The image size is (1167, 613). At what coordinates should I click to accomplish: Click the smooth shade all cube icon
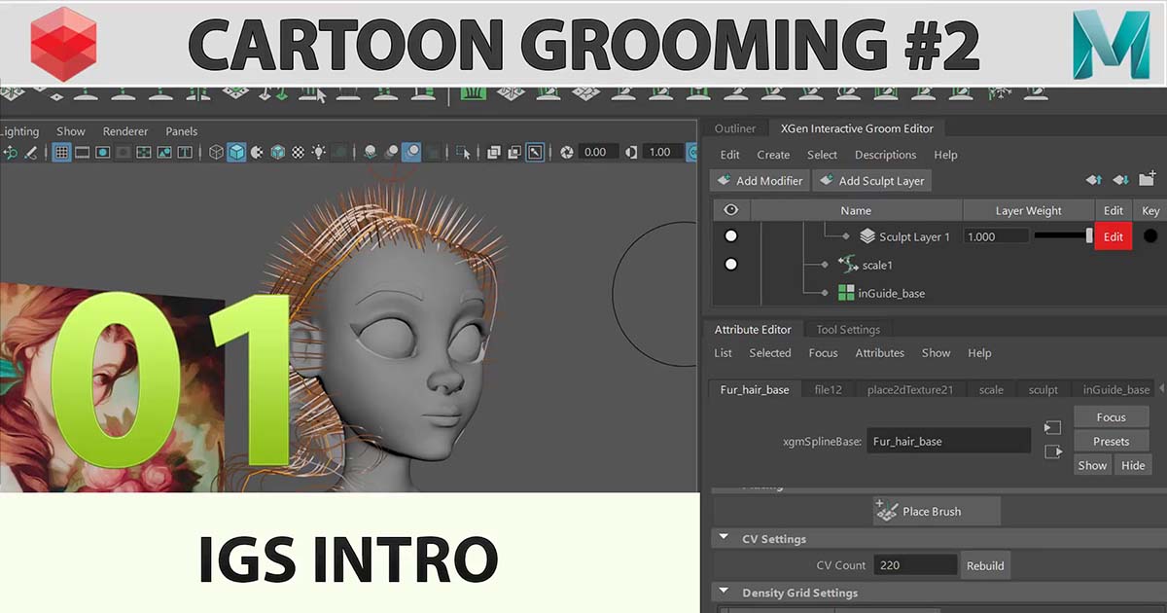[x=236, y=153]
